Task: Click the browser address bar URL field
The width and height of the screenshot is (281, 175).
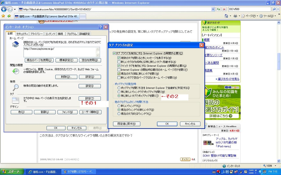Action: [115, 9]
